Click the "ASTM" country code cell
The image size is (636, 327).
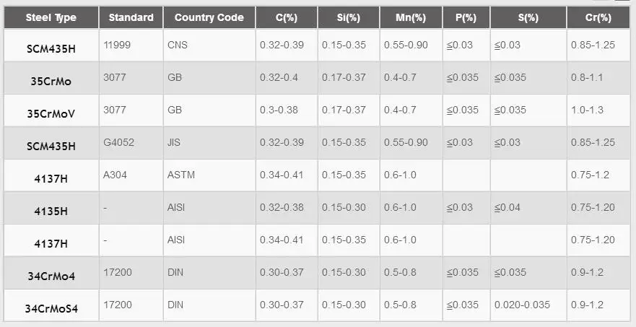[180, 175]
